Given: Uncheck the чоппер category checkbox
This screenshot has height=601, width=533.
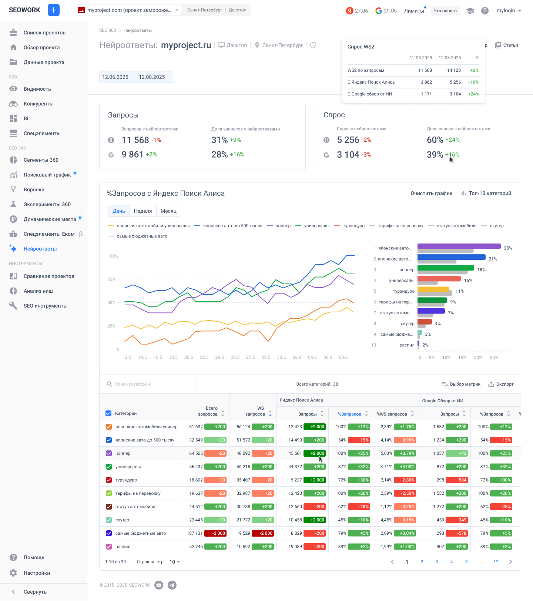Looking at the screenshot, I should [109, 453].
